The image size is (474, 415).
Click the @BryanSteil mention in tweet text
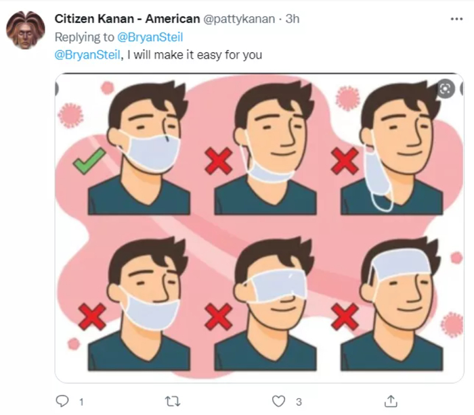87,55
